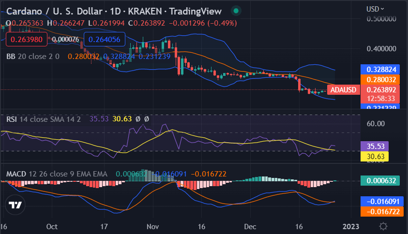The image size is (408, 234).
Task: Click the chart settings gear icon
Action: coord(383,226)
